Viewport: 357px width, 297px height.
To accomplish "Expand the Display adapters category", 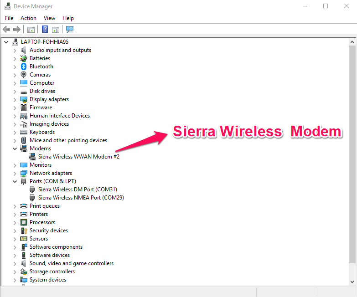I will [15, 100].
